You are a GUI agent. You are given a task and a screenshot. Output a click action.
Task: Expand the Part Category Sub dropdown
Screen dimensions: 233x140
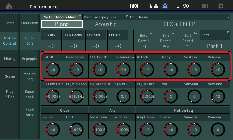coord(105,21)
